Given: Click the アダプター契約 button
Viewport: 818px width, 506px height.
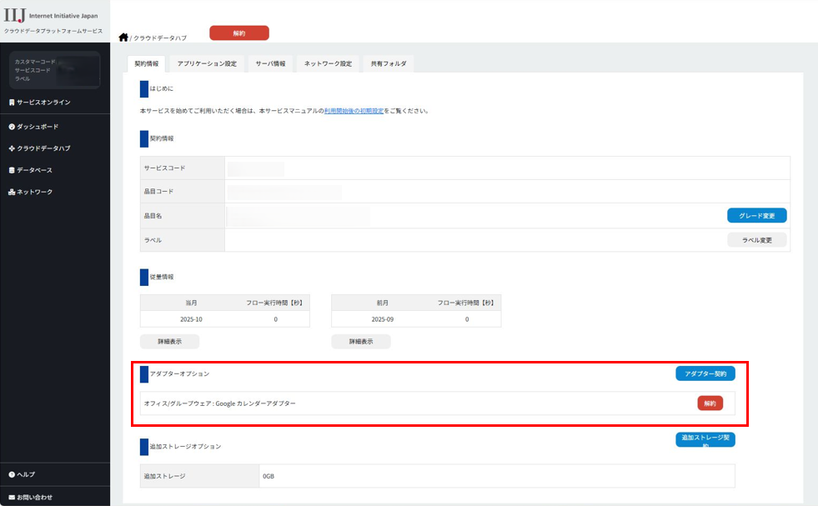Looking at the screenshot, I should click(x=705, y=373).
